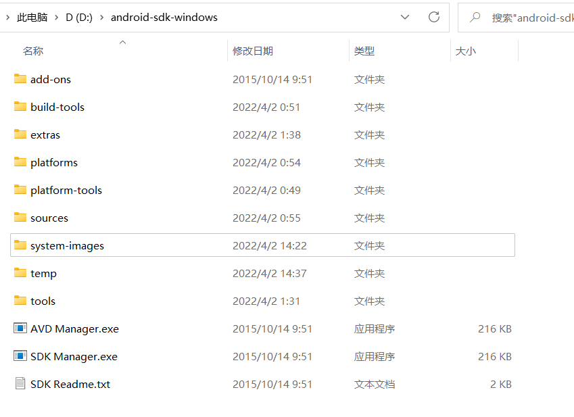
Task: Click the build-tools folder icon
Action: (x=20, y=106)
